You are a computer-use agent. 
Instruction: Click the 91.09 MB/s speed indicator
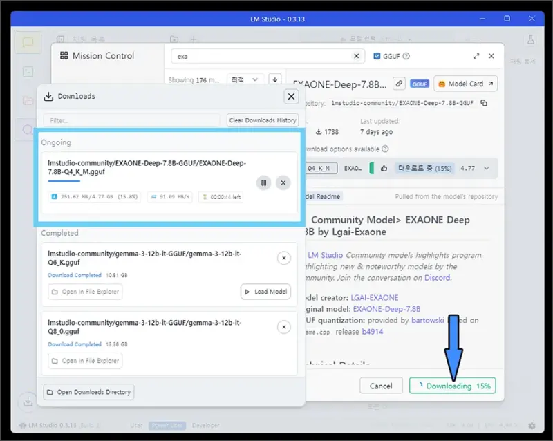[170, 197]
